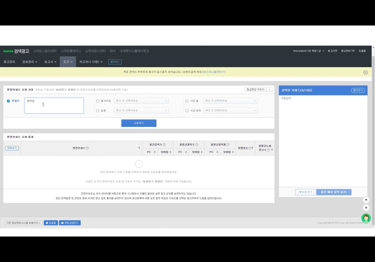Go to the 광고관리 menu
Image resolution: width=375 pixels, height=262 pixels.
pyautogui.click(x=9, y=62)
